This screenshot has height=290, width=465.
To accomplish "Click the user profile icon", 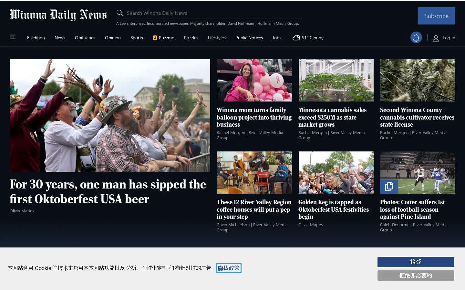I will 436,38.
